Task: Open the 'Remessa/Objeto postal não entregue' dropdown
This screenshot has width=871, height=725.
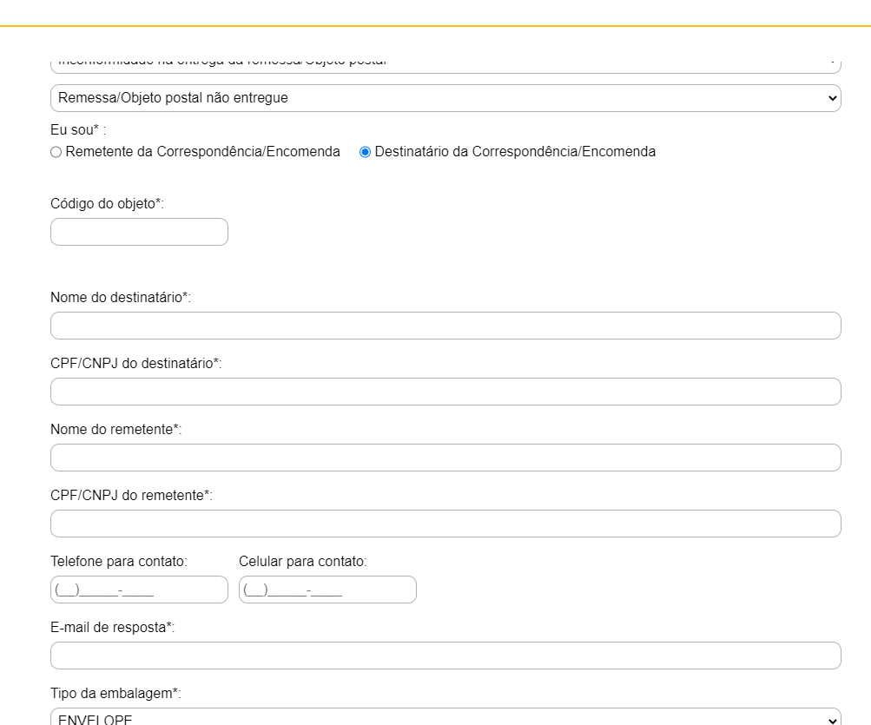Action: [445, 98]
